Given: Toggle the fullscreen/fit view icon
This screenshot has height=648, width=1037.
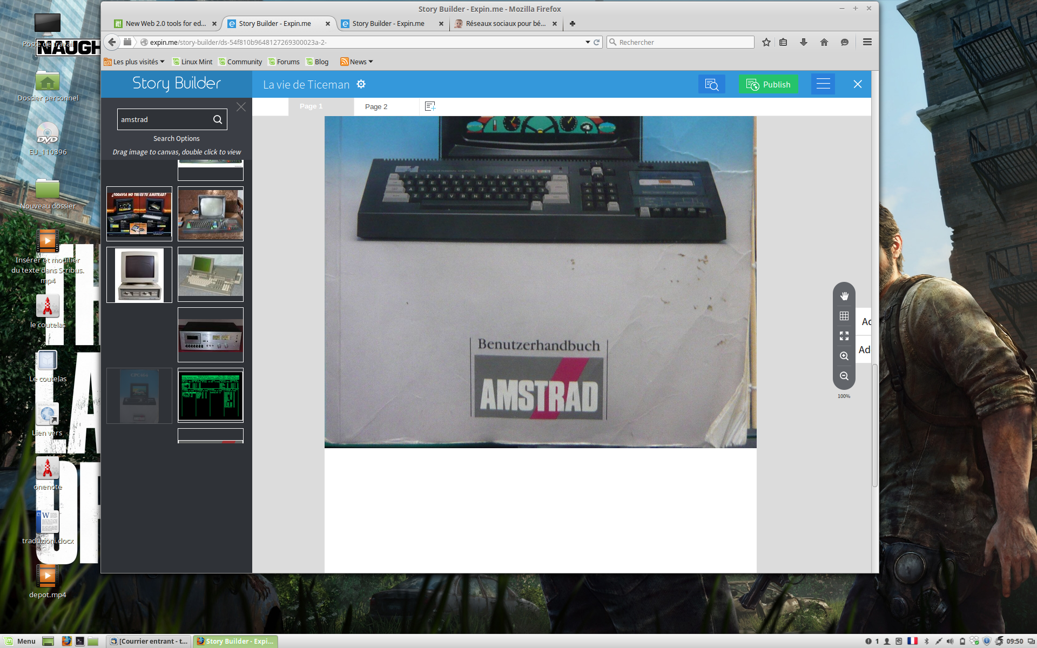Looking at the screenshot, I should [x=844, y=336].
